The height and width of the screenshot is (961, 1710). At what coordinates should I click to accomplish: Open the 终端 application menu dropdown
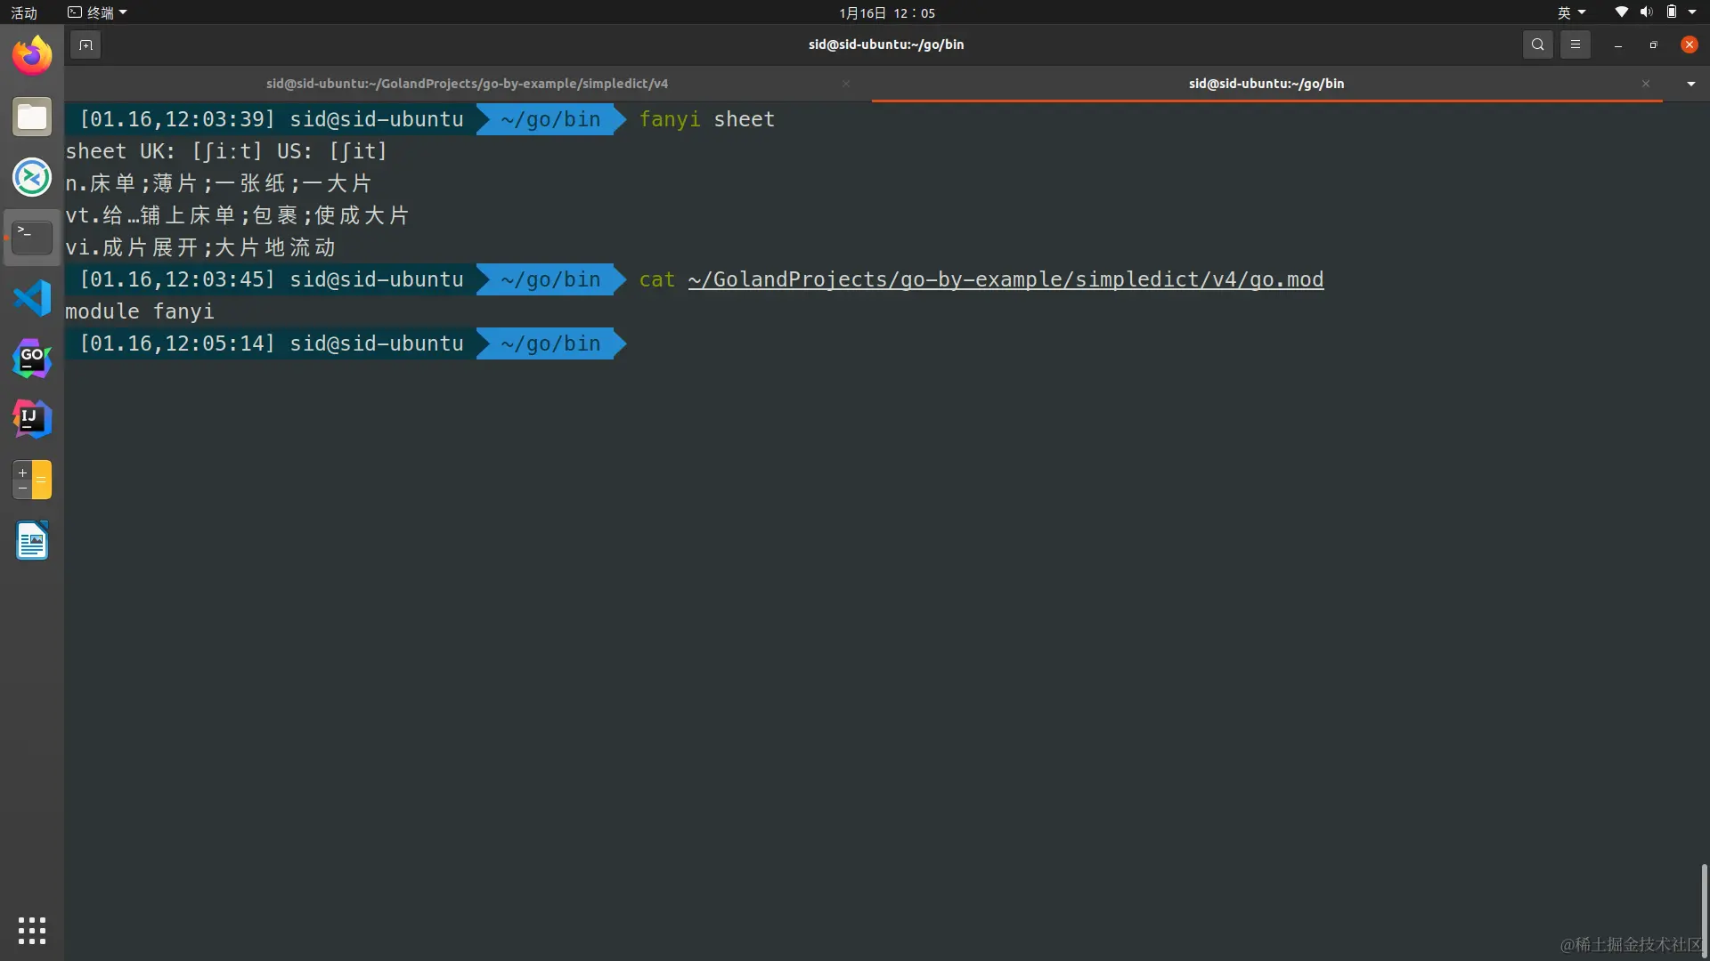pyautogui.click(x=98, y=12)
